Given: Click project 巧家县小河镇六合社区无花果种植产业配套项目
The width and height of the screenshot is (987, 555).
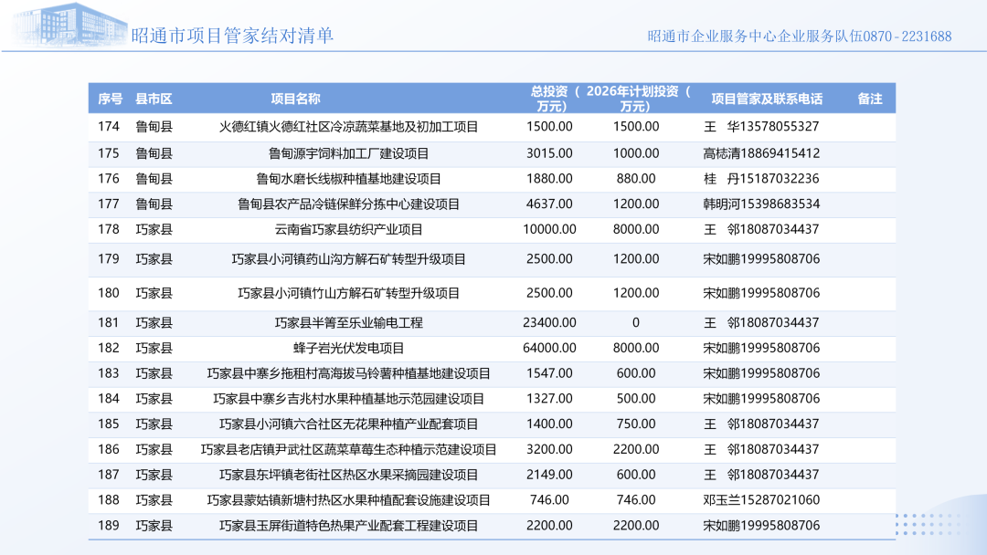Looking at the screenshot, I should coord(349,424).
